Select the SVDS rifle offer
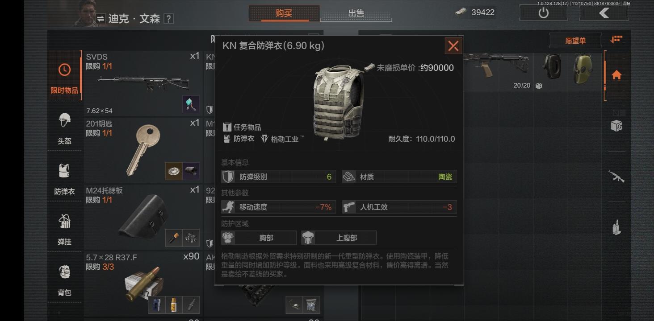This screenshot has height=321, width=654. tap(143, 83)
